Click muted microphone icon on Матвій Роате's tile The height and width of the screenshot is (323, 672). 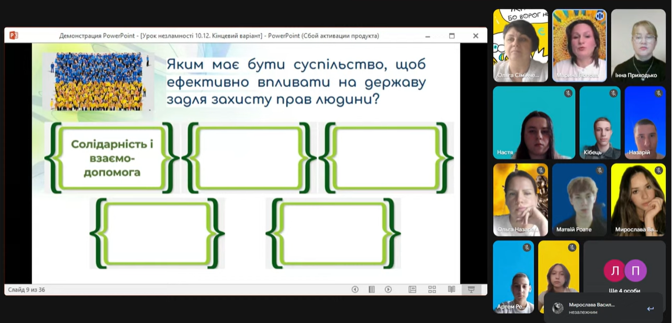point(599,170)
